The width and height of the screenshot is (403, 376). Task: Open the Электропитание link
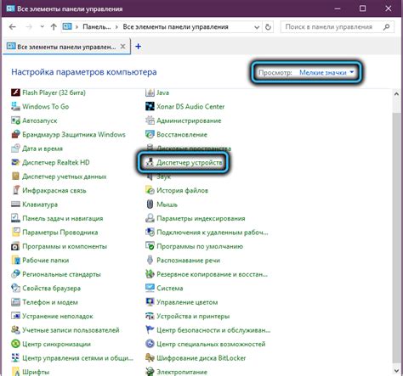[x=182, y=372]
